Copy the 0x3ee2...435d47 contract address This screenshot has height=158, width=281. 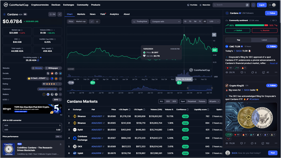pos(47,78)
